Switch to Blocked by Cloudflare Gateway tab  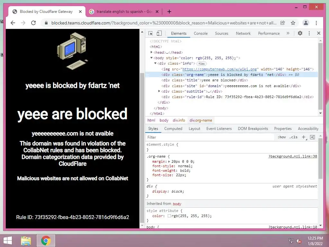(x=46, y=12)
